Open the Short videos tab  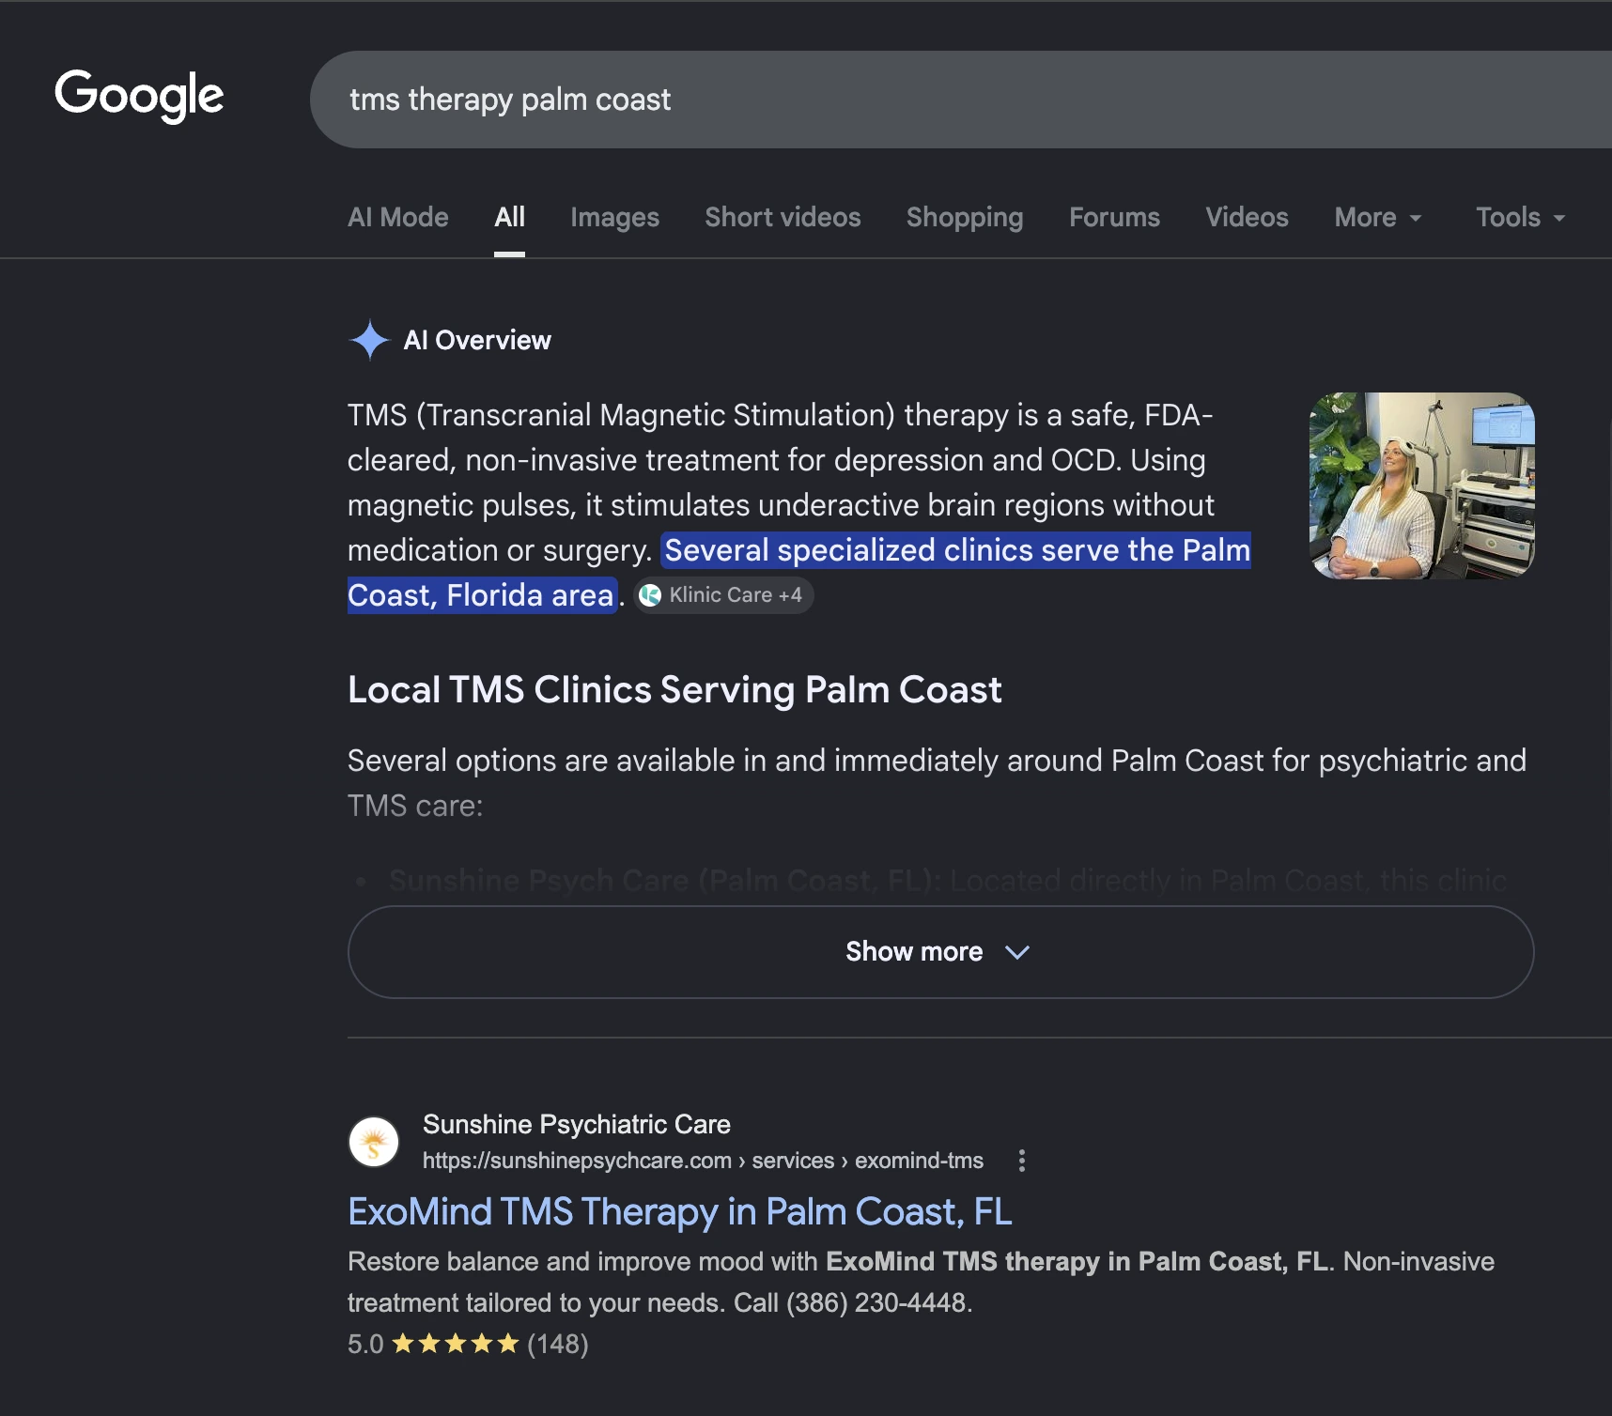783,217
